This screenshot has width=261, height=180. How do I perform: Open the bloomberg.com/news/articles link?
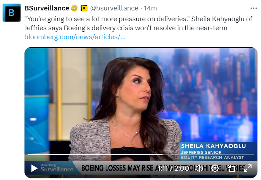75,37
